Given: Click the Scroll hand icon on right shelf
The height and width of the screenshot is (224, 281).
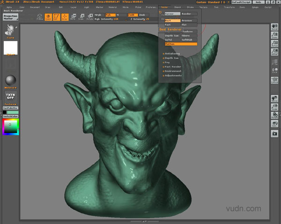Looking at the screenshot, I should tap(274, 27).
